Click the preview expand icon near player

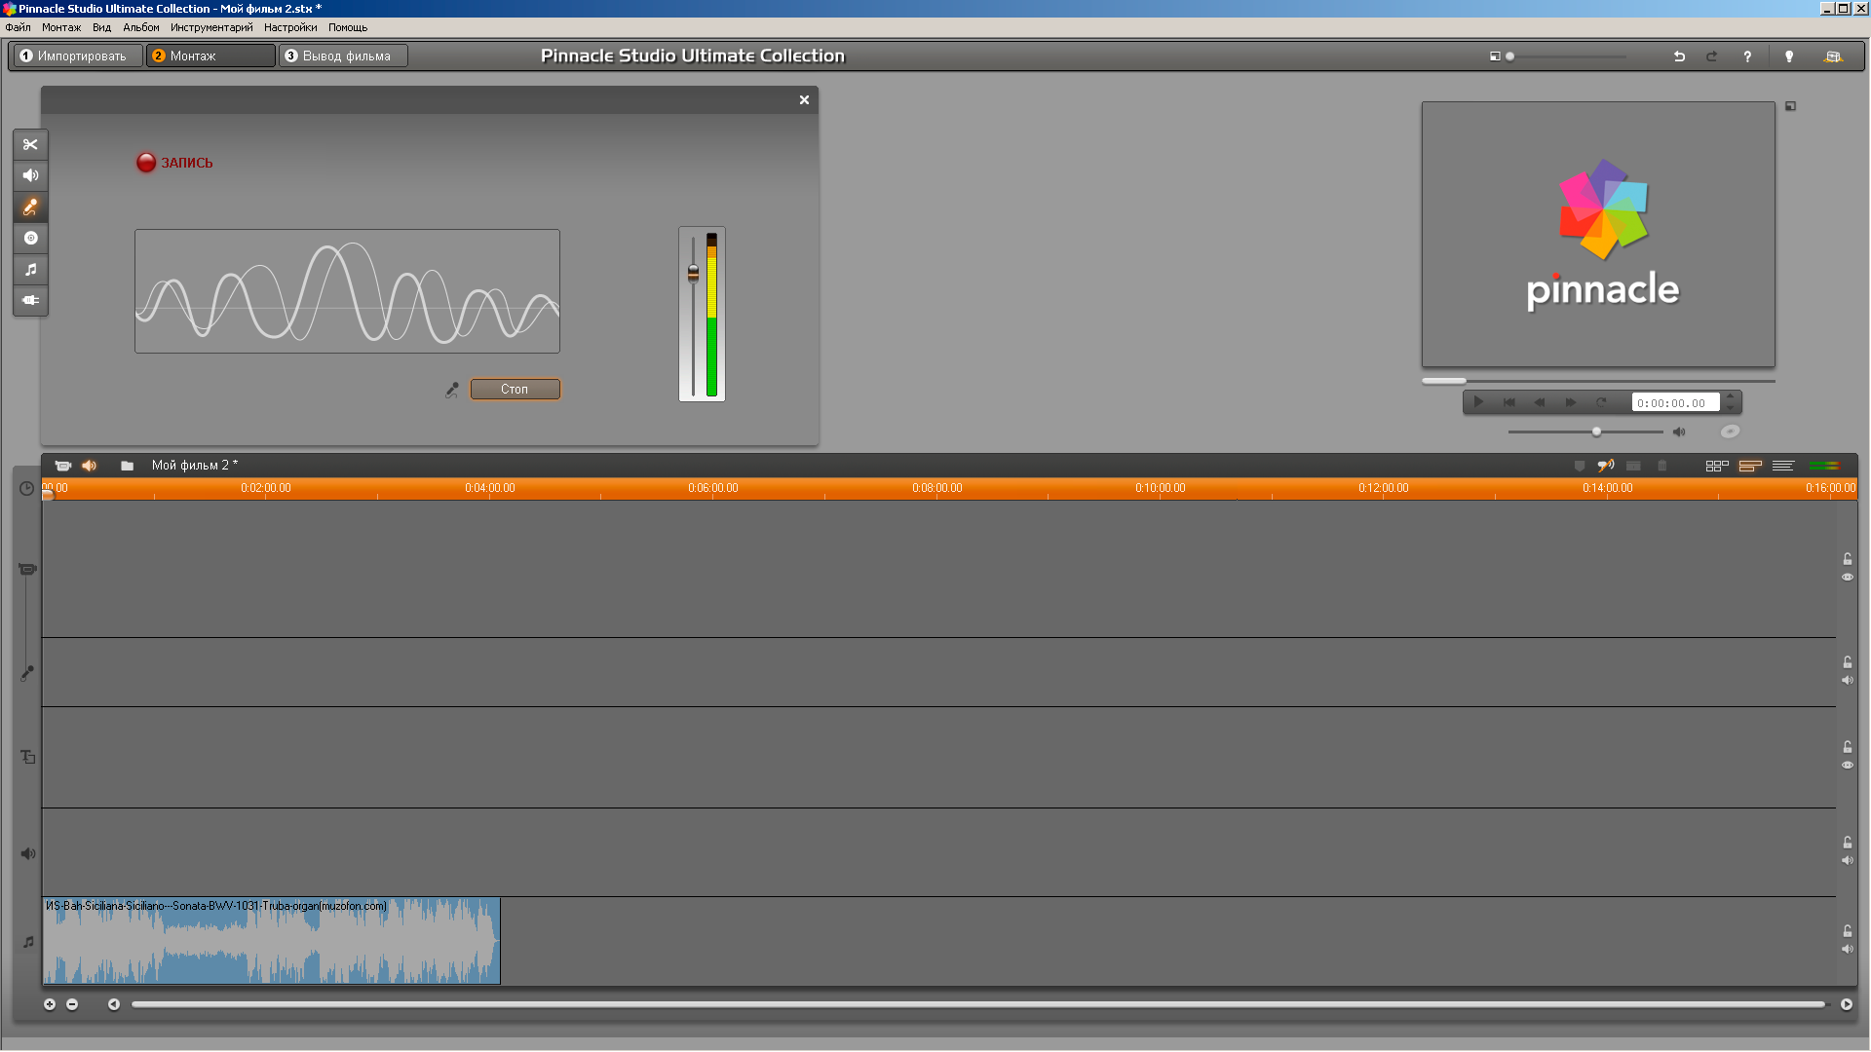point(1790,106)
